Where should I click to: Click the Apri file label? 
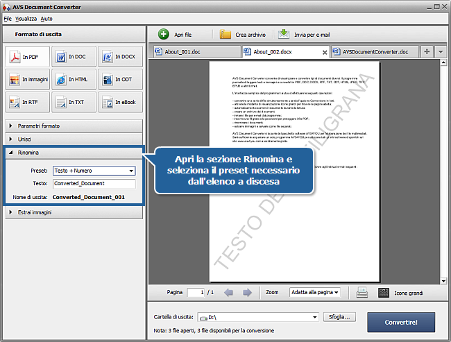(x=183, y=35)
